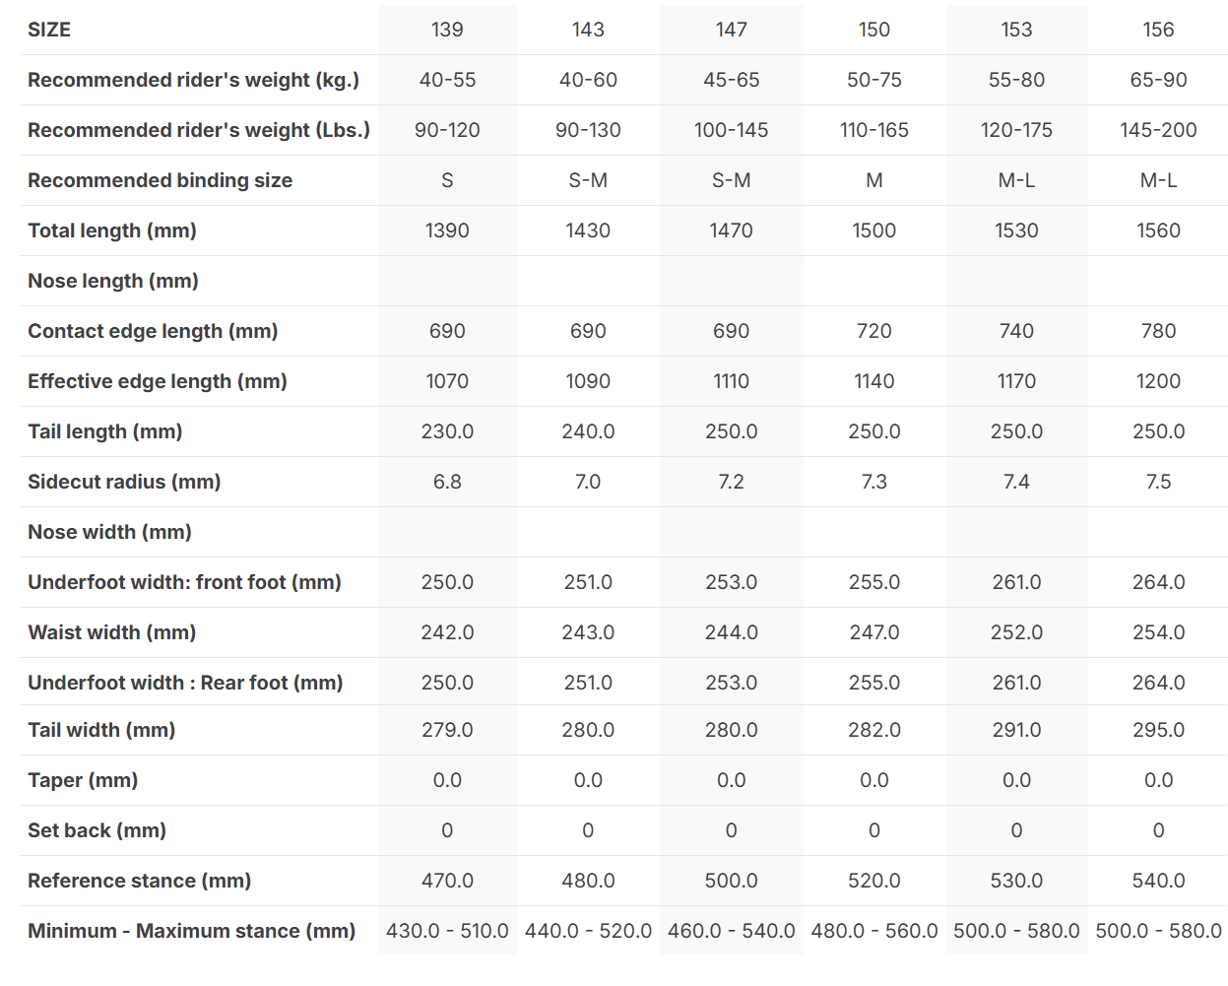Image resolution: width=1228 pixels, height=986 pixels.
Task: Click the Recommended binding size row label
Action: tap(160, 180)
